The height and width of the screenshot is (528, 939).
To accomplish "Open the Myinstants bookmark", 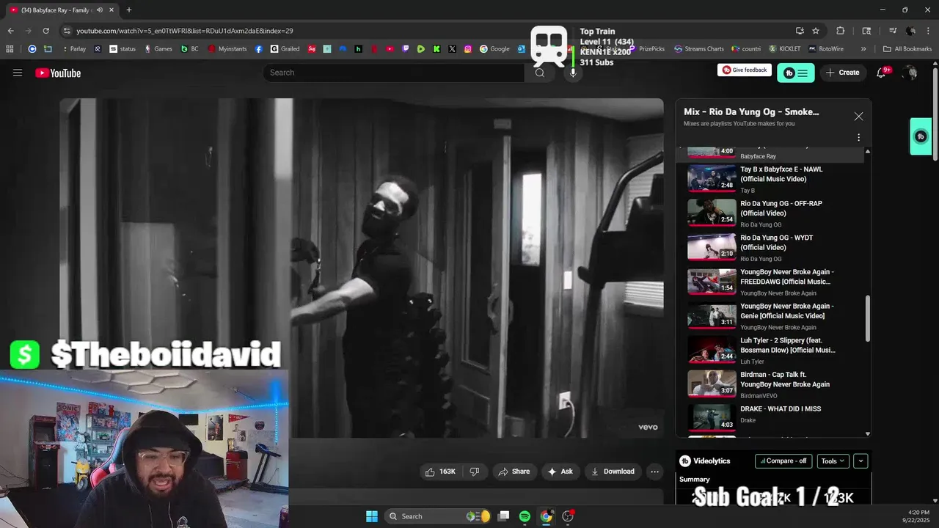I will pos(227,49).
